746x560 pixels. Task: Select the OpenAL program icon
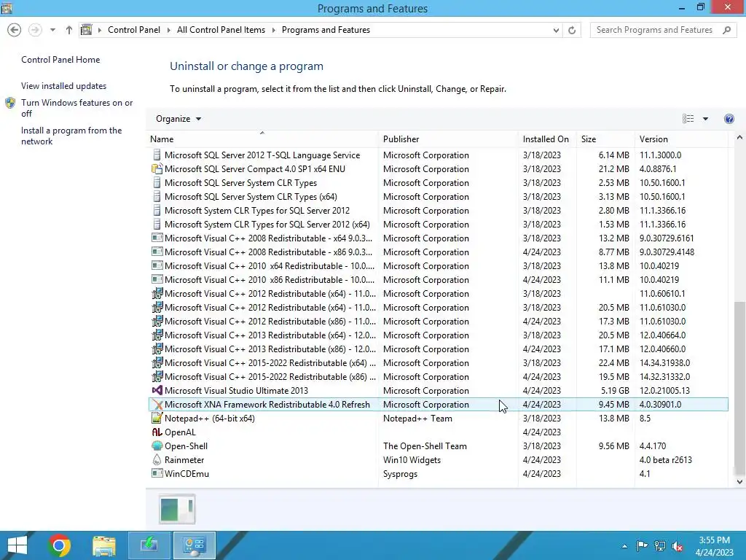[x=157, y=432]
